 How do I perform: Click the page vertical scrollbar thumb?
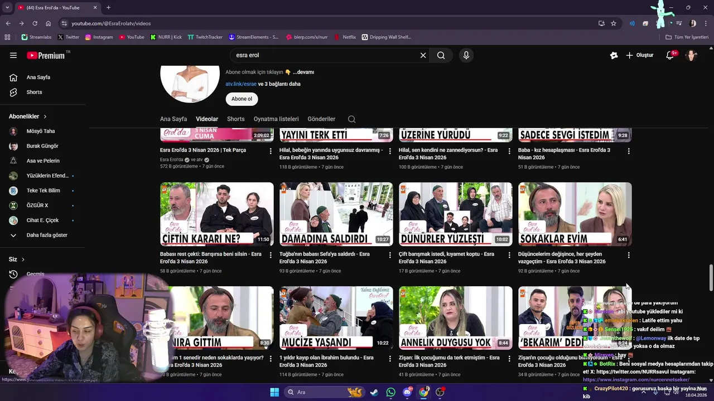click(x=711, y=277)
